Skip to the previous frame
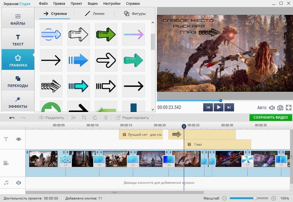Screen dimensions: 293x202 pos(208,107)
